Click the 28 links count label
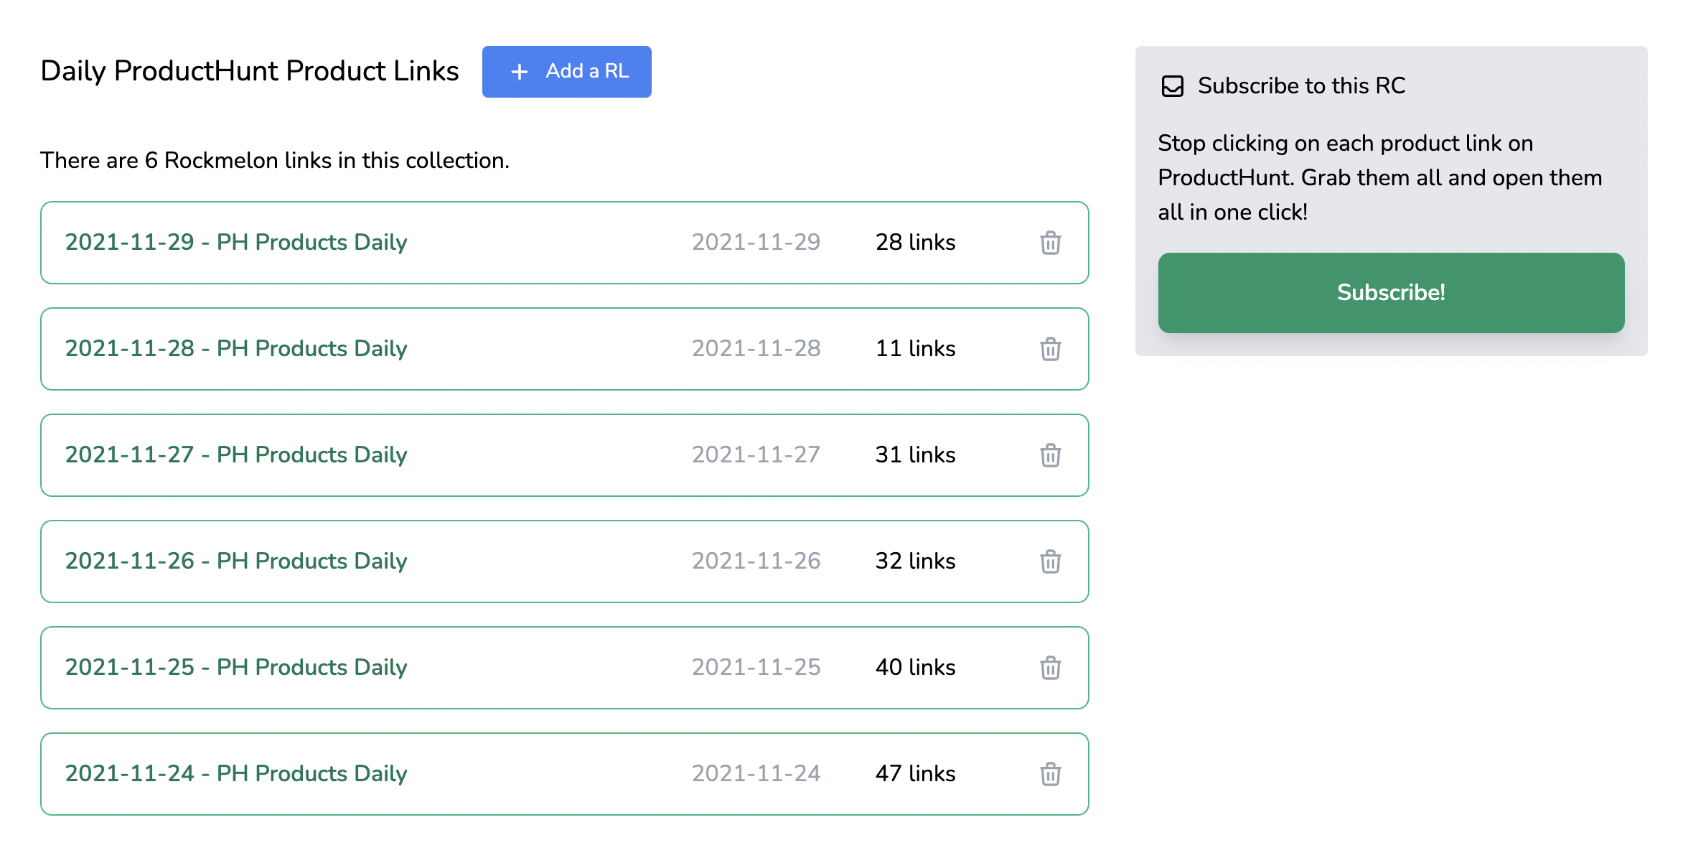1688x853 pixels. pyautogui.click(x=915, y=243)
